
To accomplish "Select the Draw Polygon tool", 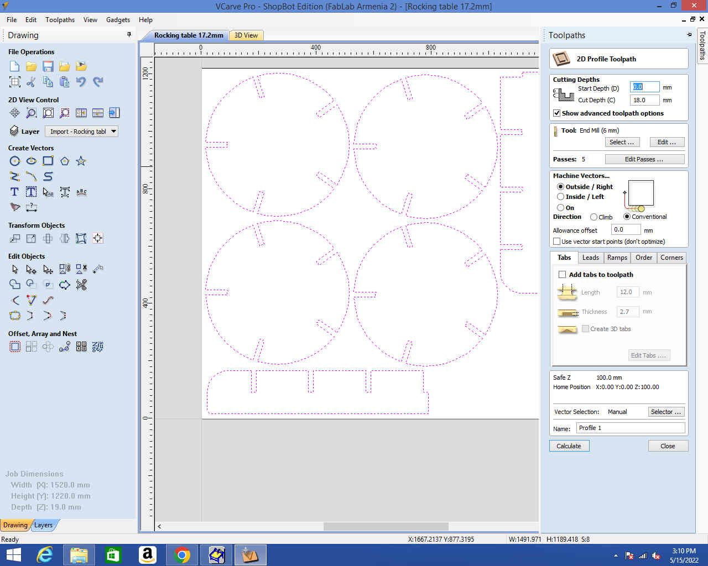I will click(65, 161).
